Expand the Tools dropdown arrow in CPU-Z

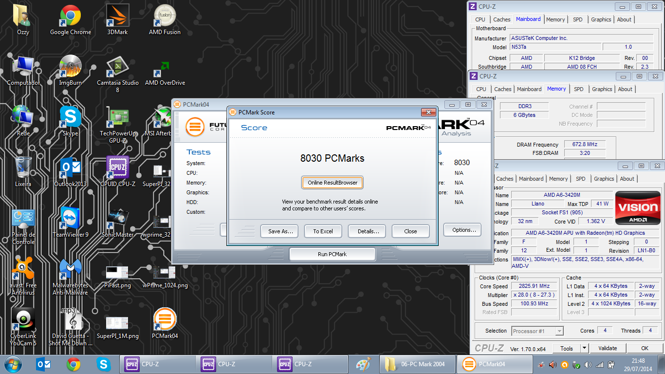(585, 348)
